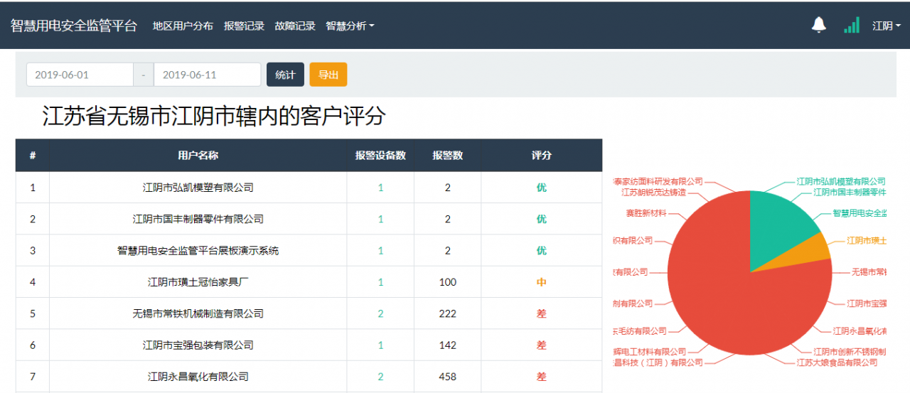This screenshot has width=910, height=393.
Task: Open the 江阴 user dropdown
Action: point(886,26)
